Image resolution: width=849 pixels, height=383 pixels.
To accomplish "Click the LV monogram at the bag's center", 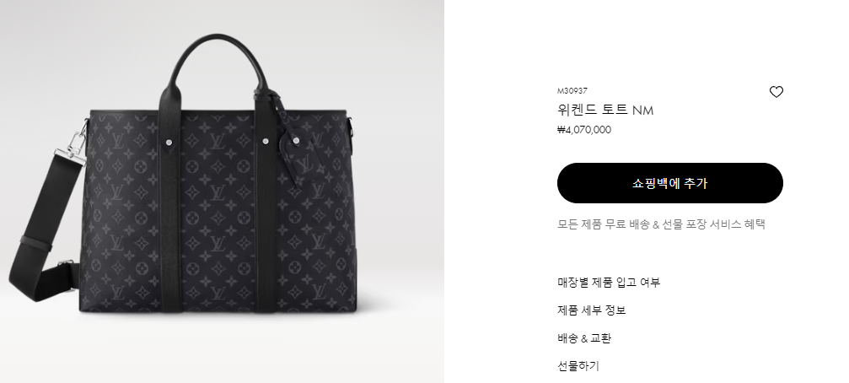I will click(218, 191).
